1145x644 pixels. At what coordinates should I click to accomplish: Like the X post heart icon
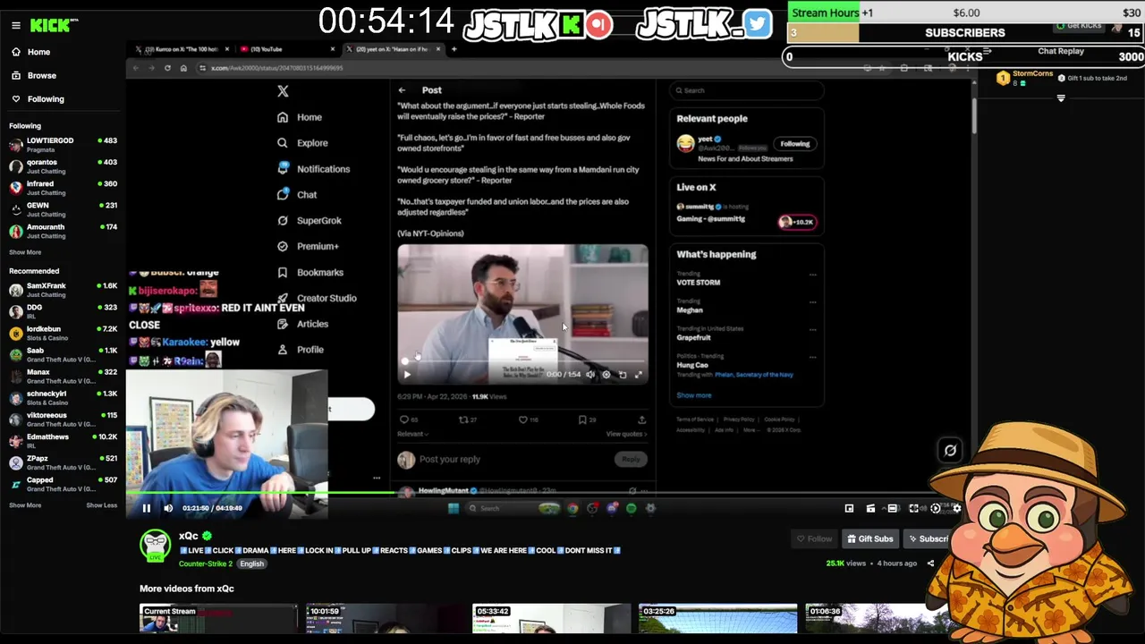pos(523,419)
